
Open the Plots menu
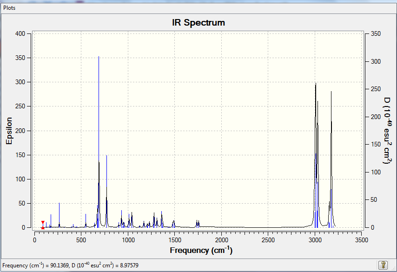[x=9, y=8]
